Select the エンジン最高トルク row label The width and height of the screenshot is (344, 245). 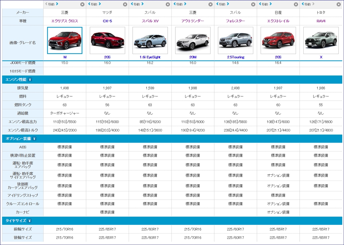(x=23, y=130)
